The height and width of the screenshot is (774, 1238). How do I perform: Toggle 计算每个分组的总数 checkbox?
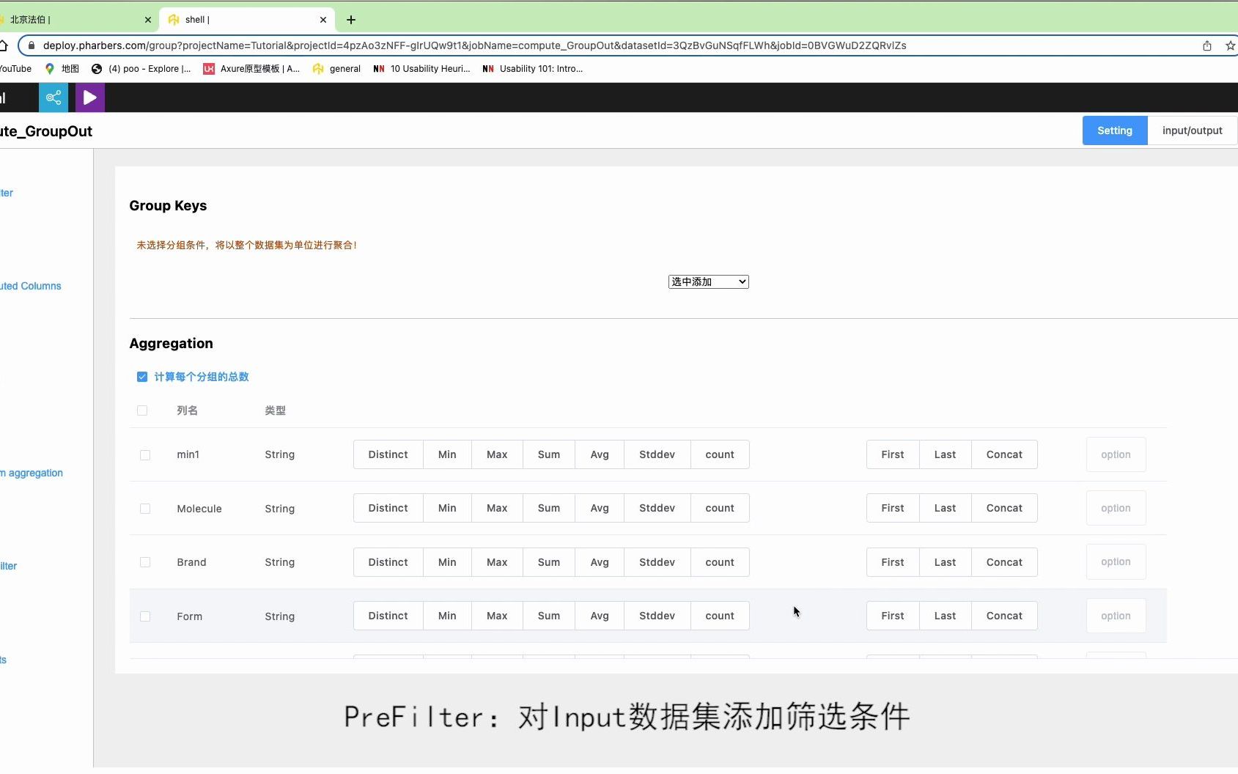142,377
